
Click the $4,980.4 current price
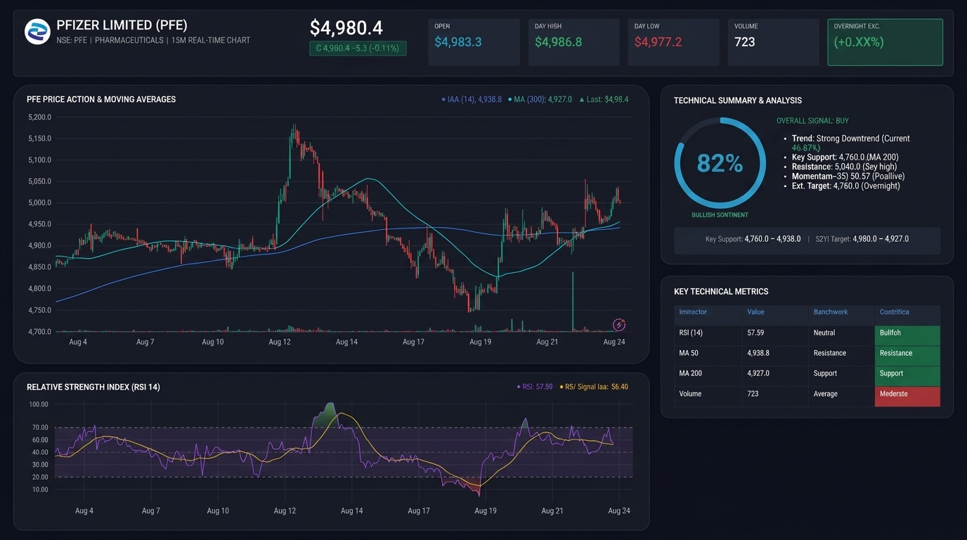tap(346, 28)
